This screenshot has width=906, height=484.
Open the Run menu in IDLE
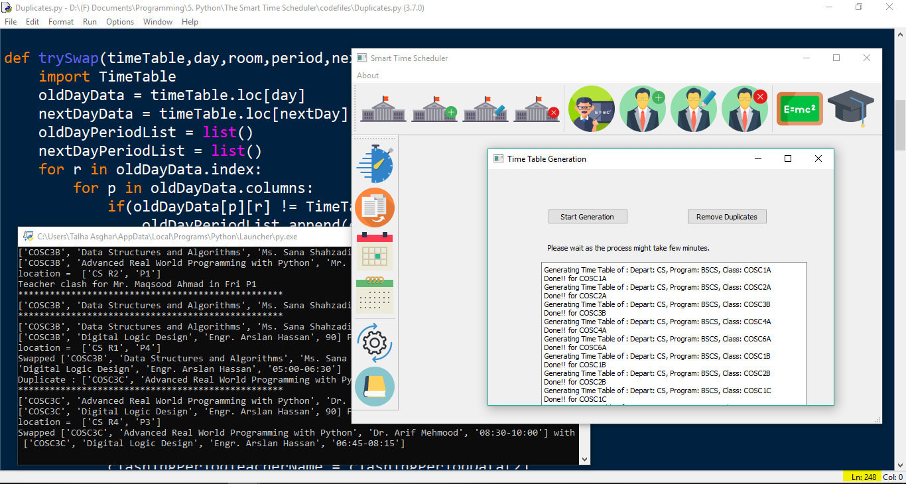point(90,22)
